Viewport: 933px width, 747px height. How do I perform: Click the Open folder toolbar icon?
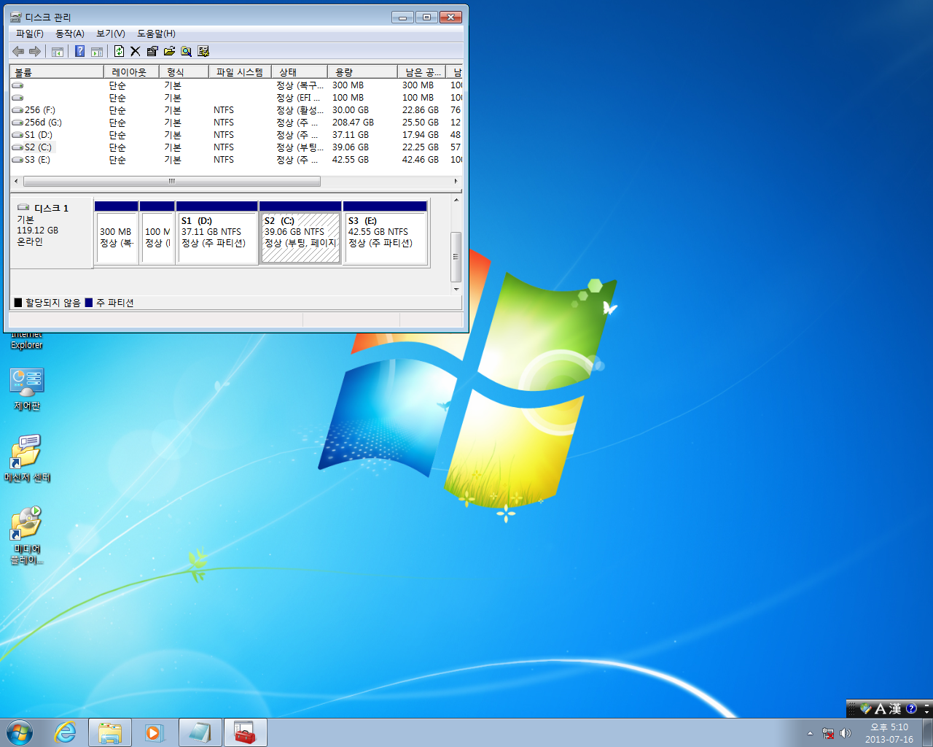pos(169,51)
